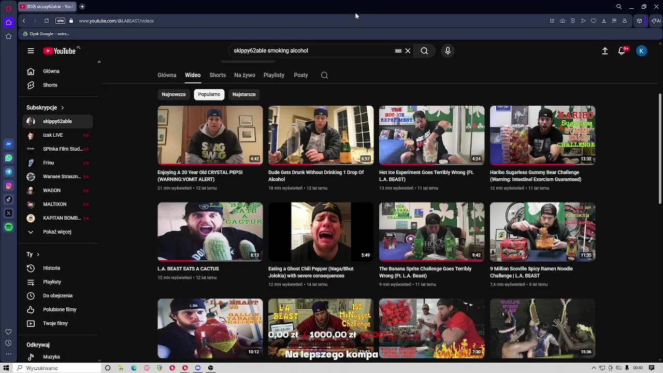Viewport: 663px width, 373px height.
Task: Open Opera downloads icon
Action: point(604,21)
